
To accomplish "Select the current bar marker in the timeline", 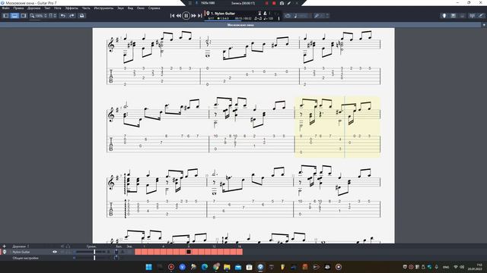I will (189, 252).
